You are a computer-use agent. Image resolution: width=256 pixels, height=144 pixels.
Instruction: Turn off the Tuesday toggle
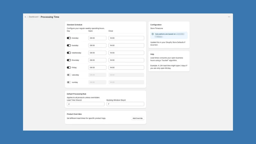click(69, 45)
